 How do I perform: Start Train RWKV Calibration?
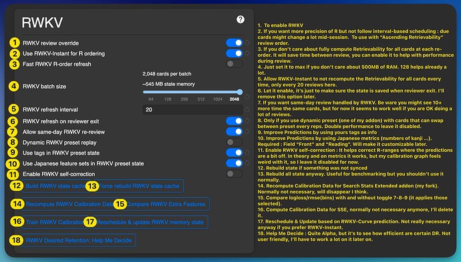click(x=55, y=222)
